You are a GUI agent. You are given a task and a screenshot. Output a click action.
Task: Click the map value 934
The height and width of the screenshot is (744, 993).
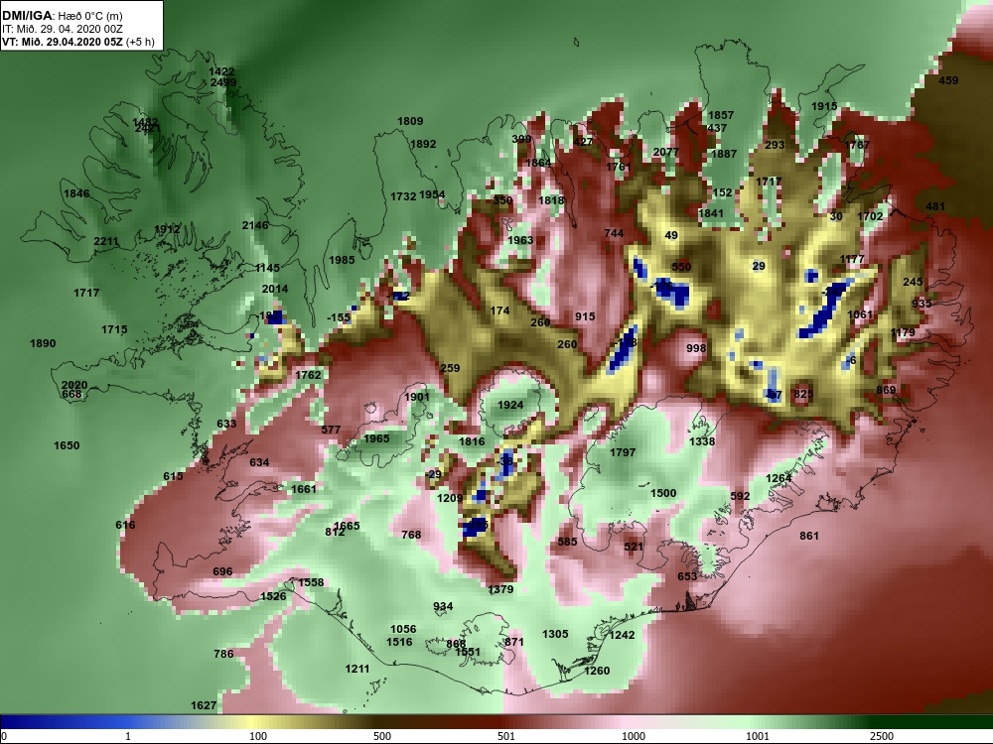click(x=443, y=607)
